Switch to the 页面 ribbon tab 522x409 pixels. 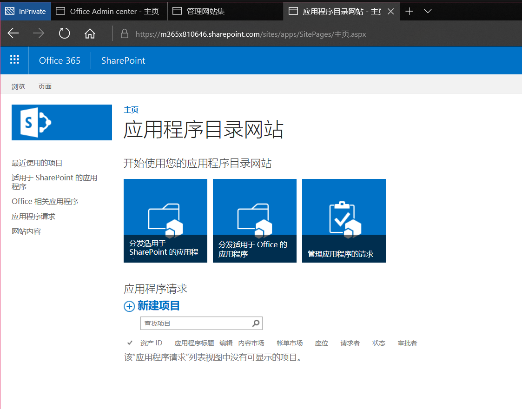click(45, 86)
